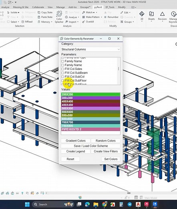Open the Calculator from taskbar

(x=121, y=205)
